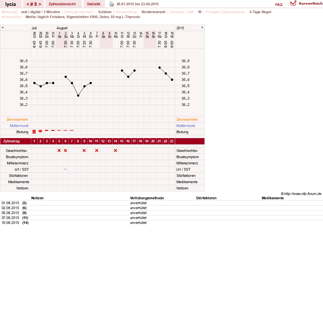Screen dimensions: 323x316
Task: Click intercourse X mark on cycle day 14
Action: pos(115,151)
